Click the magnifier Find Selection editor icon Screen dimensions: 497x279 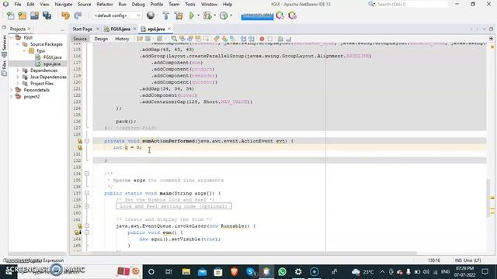pyautogui.click(x=174, y=39)
